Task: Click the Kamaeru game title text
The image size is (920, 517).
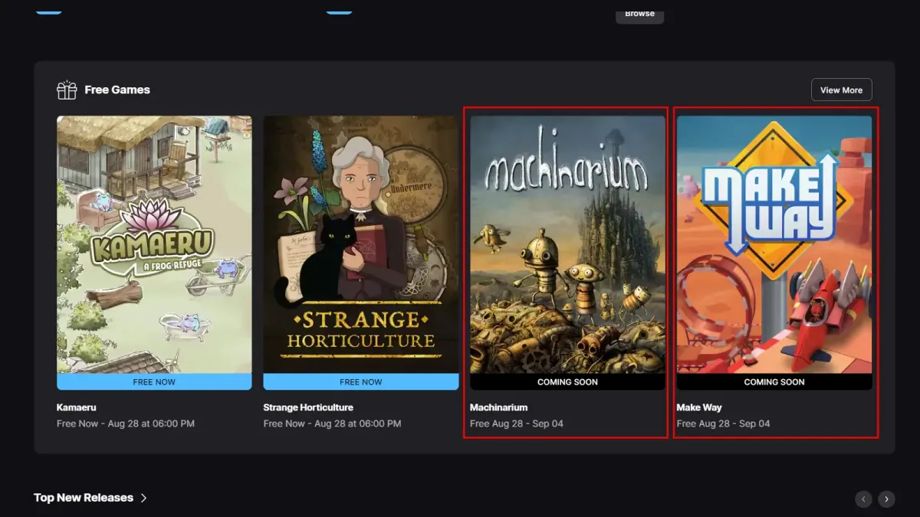Action: pyautogui.click(x=77, y=407)
